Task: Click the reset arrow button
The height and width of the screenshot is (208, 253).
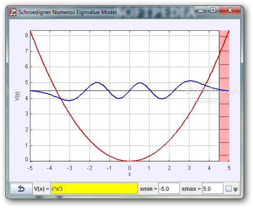Action: click(x=21, y=189)
